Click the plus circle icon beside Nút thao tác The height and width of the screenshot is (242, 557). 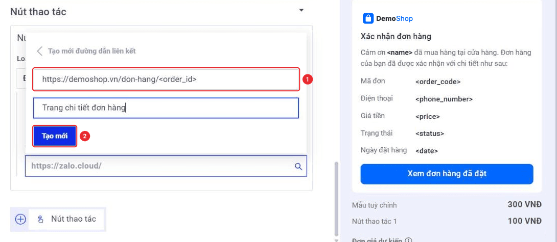pos(20,219)
